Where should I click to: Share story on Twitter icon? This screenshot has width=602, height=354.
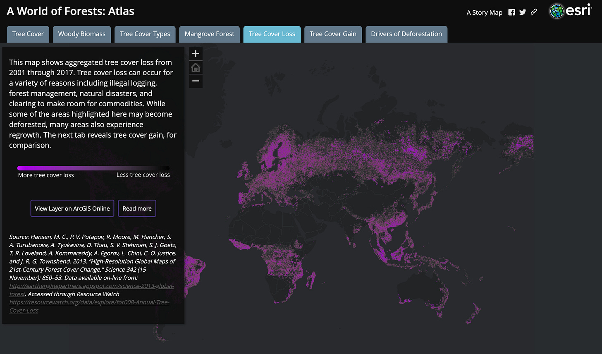(523, 12)
